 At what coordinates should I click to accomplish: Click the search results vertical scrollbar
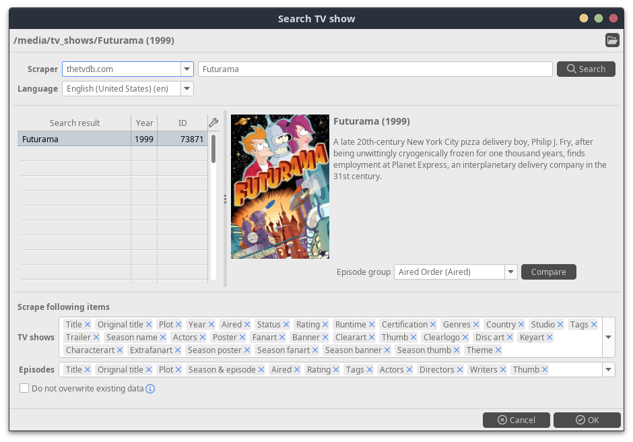point(213,148)
